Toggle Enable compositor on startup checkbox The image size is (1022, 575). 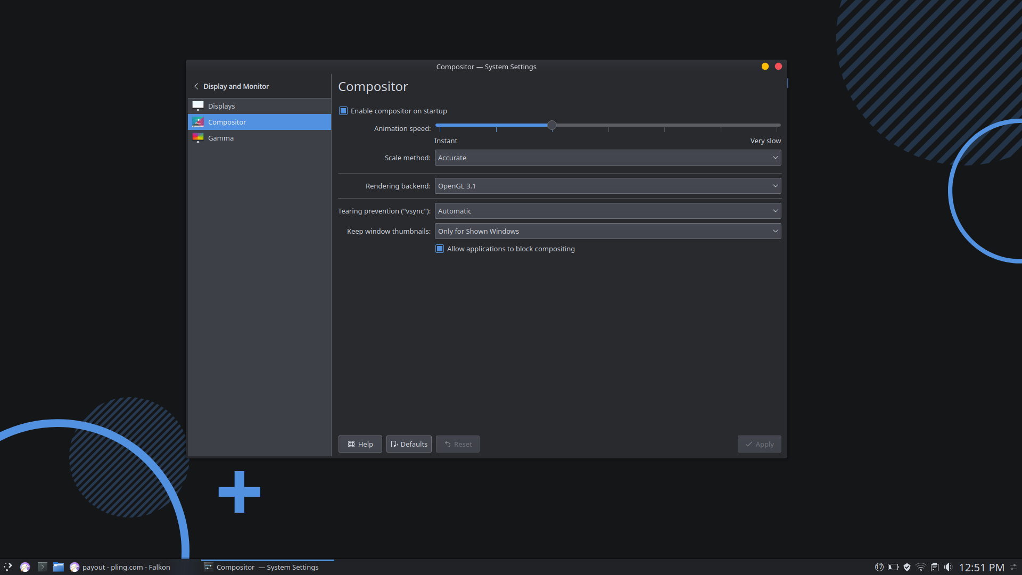tap(343, 111)
